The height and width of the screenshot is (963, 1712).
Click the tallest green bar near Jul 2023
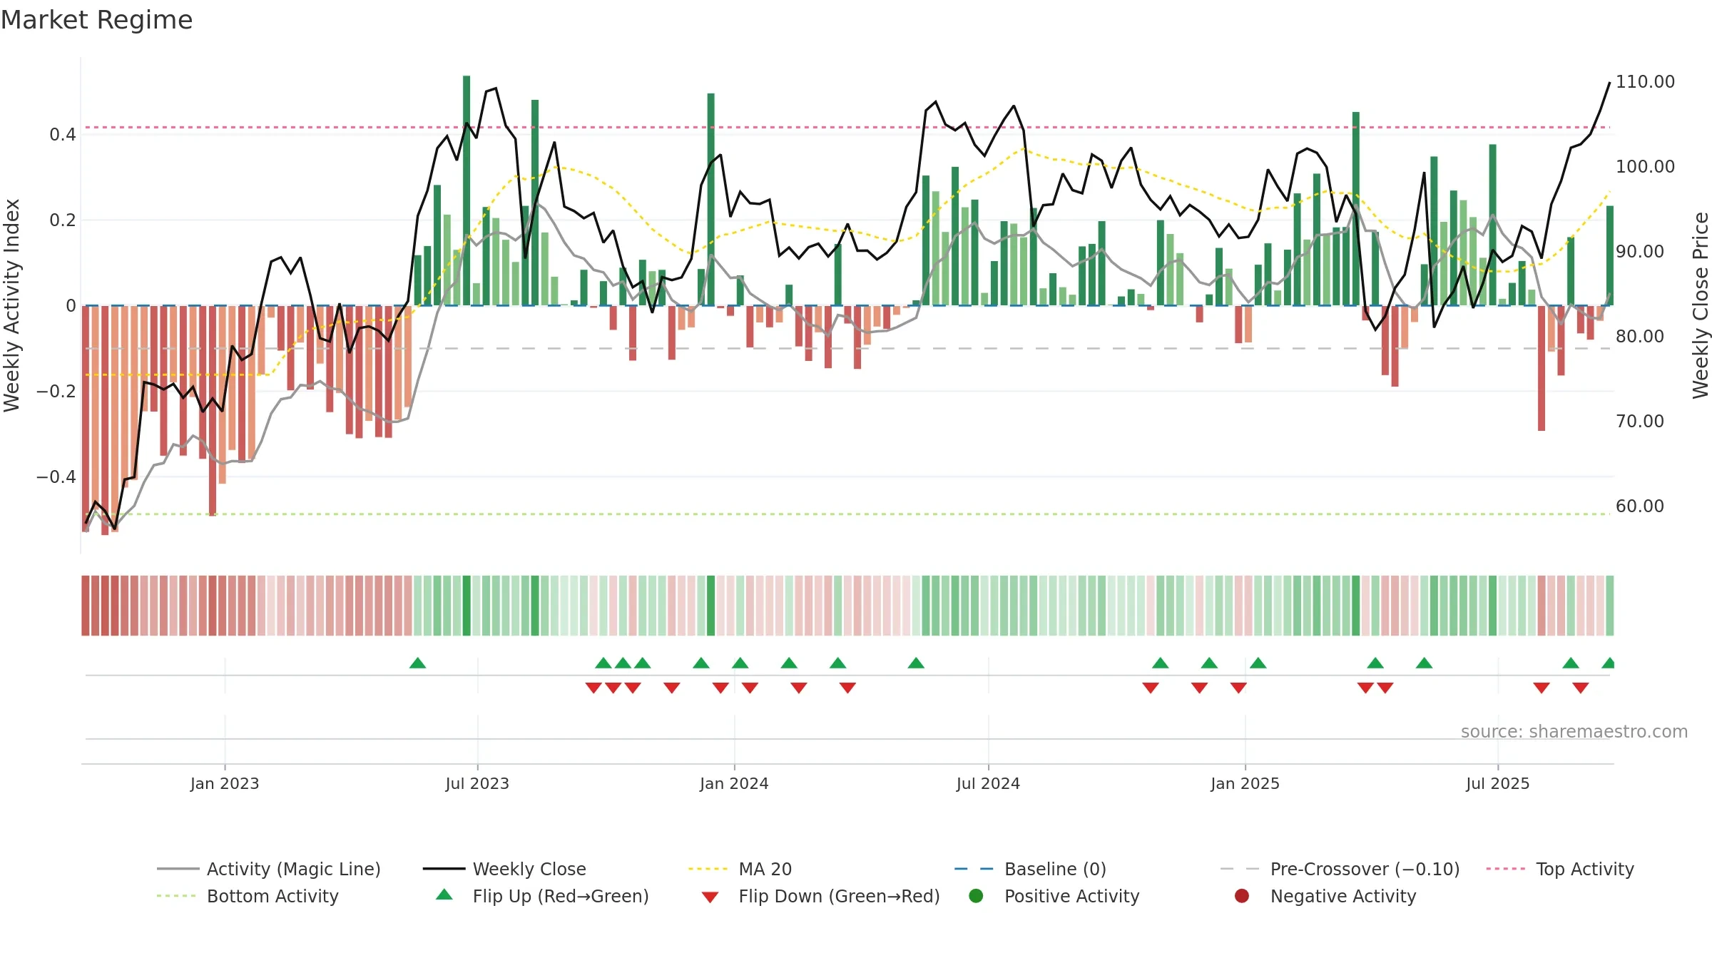pos(467,190)
